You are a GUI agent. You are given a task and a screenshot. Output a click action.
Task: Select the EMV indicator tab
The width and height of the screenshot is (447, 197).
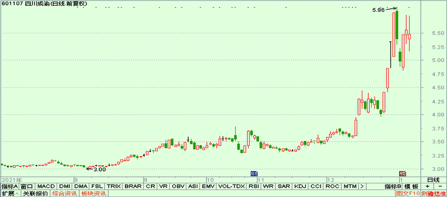[208, 187]
